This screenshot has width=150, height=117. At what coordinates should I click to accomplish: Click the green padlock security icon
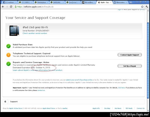click(x=15, y=7)
